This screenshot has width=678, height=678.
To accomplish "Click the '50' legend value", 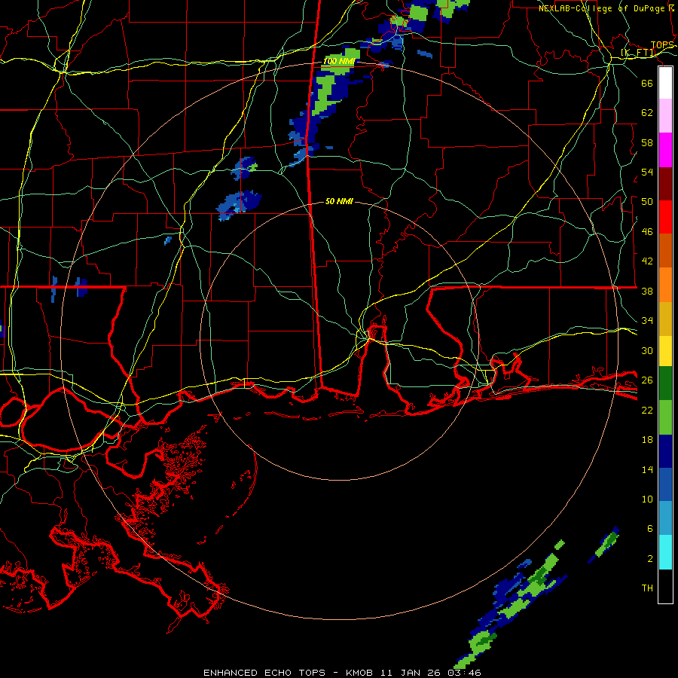I will (647, 201).
